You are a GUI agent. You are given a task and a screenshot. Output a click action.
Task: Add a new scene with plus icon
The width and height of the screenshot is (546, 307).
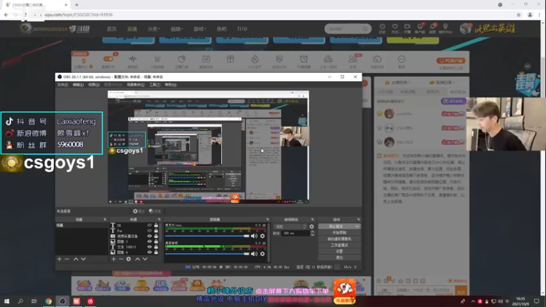tap(59, 259)
